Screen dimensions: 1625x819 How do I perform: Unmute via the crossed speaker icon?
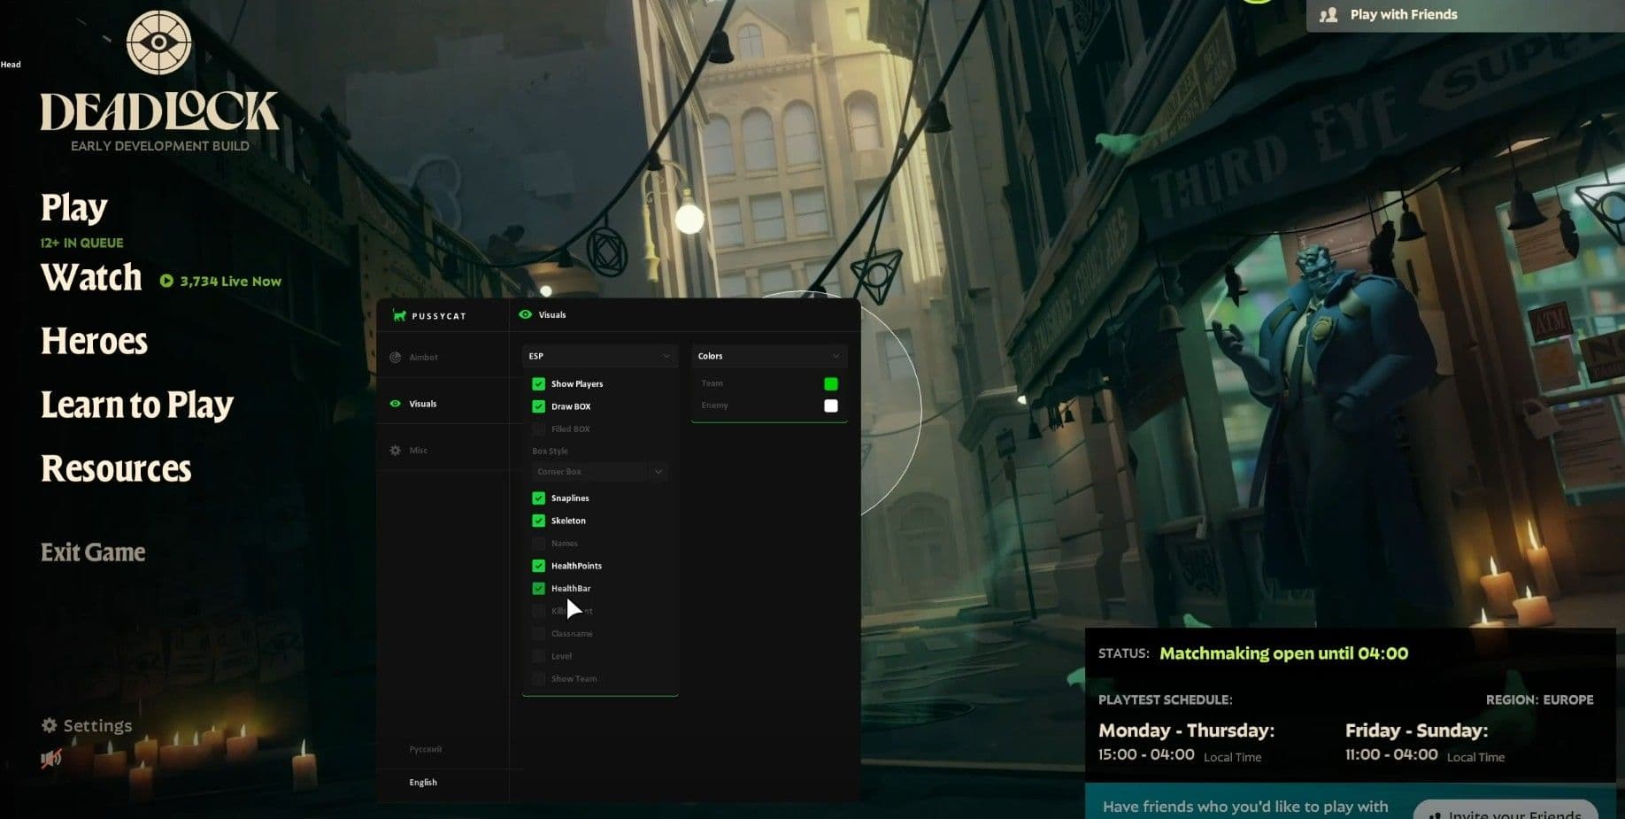(x=51, y=759)
